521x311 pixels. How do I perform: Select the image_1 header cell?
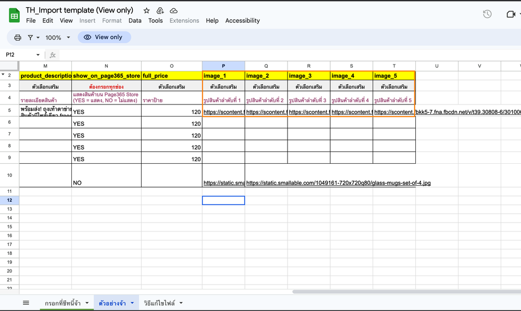tap(224, 75)
